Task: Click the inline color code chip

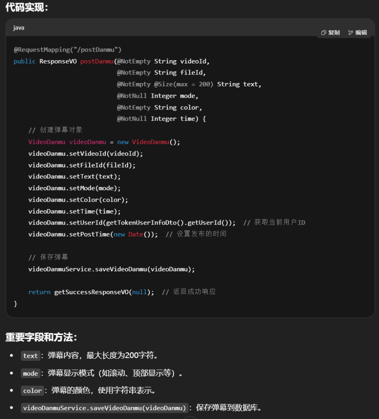Action: (x=32, y=391)
